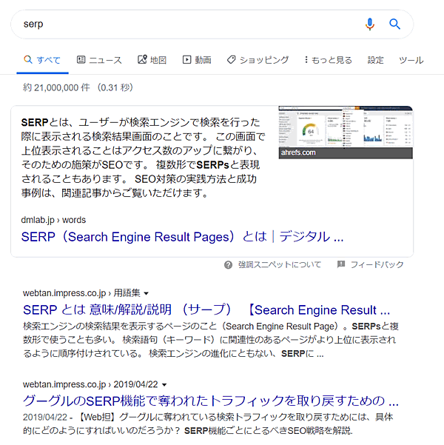The width and height of the screenshot is (444, 445).
Task: Click the question mark icon for 強調スニペットについて
Action: click(228, 265)
